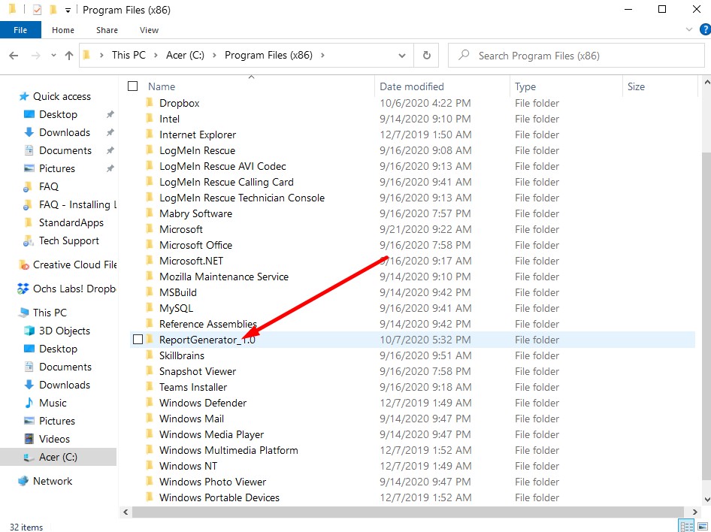
Task: Click the Ochs Labs Dropbox icon
Action: click(x=23, y=289)
